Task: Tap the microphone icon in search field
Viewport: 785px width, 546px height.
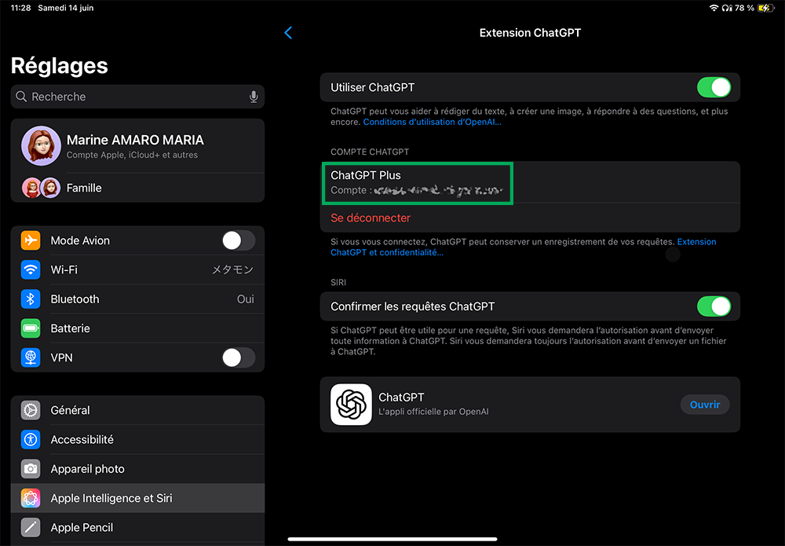Action: 254,97
